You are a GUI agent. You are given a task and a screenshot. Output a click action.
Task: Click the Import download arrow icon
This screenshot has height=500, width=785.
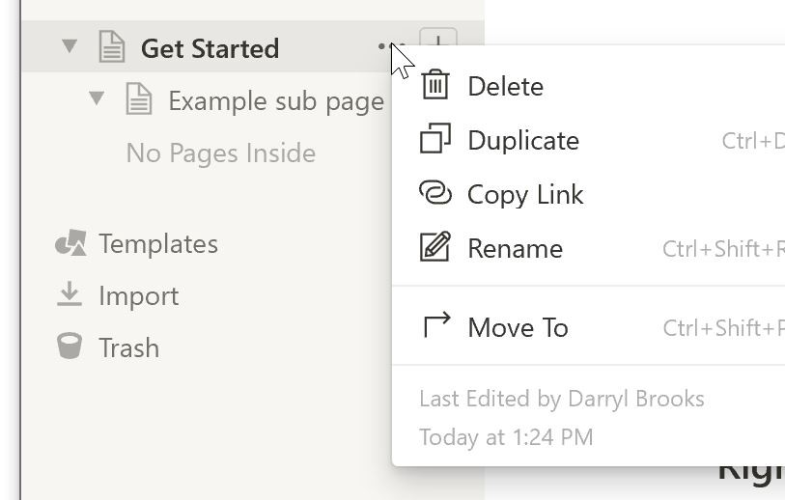[x=70, y=293]
